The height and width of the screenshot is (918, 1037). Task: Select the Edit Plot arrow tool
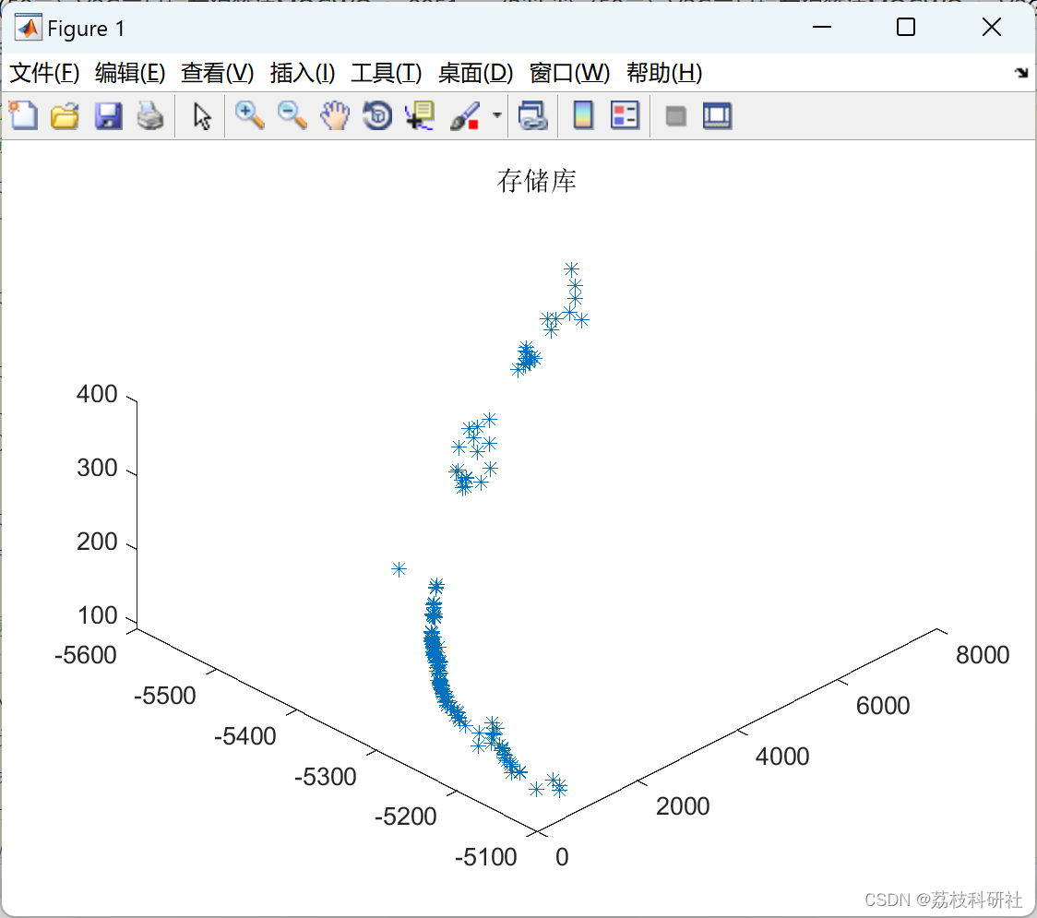coord(202,116)
